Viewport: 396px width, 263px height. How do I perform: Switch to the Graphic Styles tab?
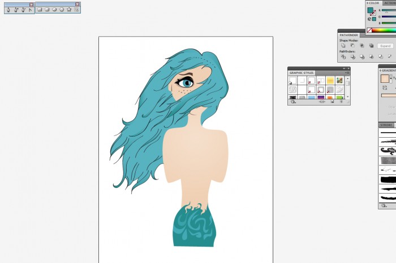302,73
